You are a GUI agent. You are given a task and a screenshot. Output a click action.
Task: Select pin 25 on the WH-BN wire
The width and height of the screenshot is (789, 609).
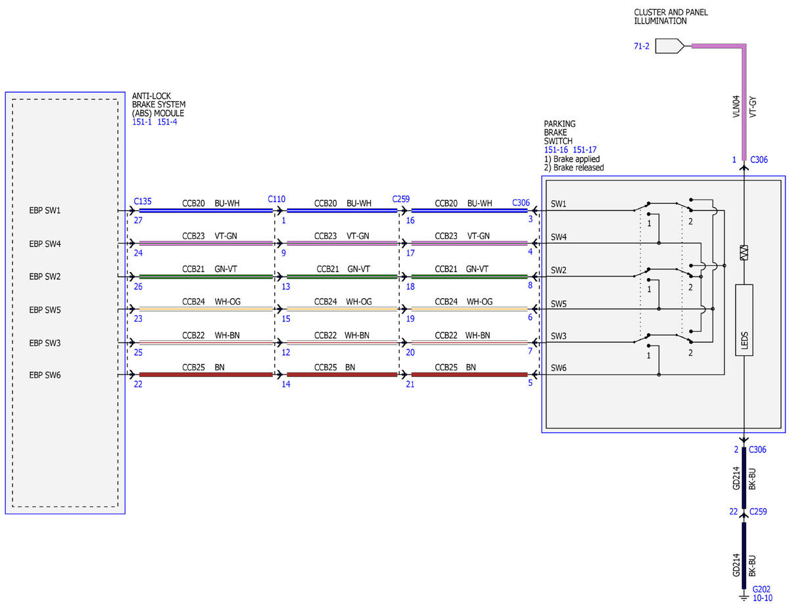(138, 351)
